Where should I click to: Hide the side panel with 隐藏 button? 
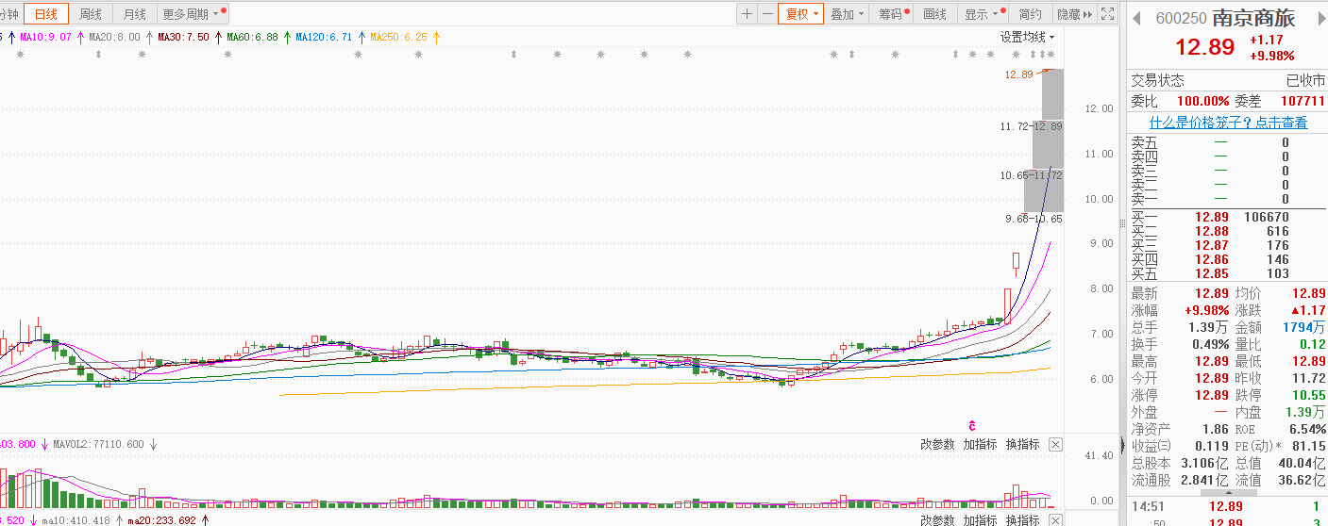pos(1074,14)
